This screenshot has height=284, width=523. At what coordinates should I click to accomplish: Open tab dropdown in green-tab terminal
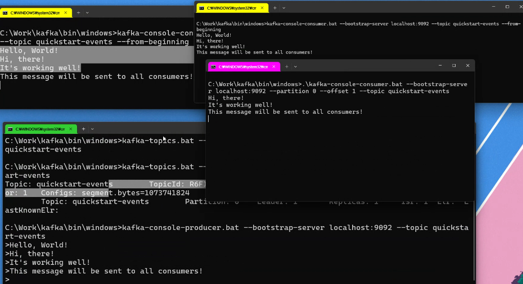92,129
